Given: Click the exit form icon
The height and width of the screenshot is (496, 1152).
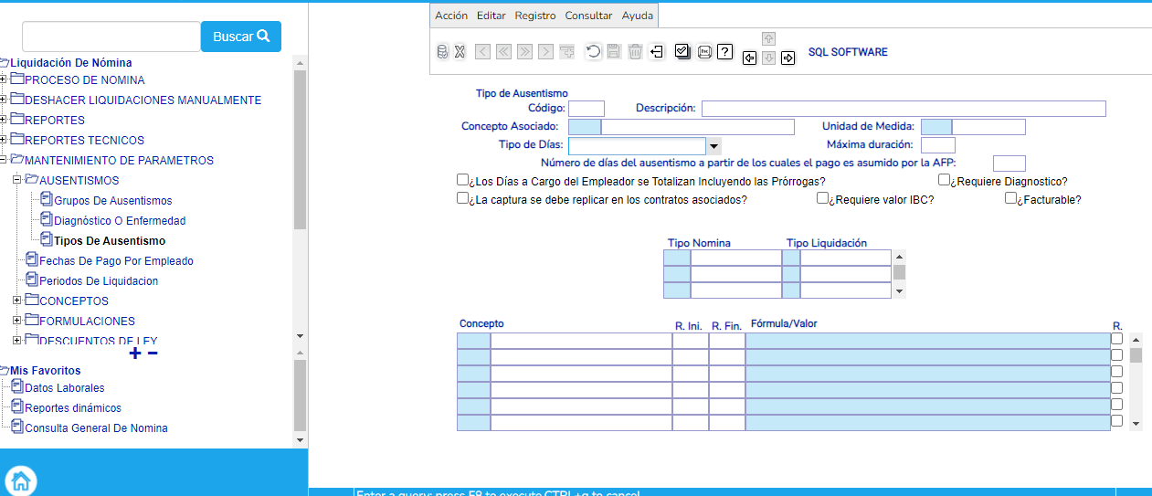Looking at the screenshot, I should tap(656, 52).
